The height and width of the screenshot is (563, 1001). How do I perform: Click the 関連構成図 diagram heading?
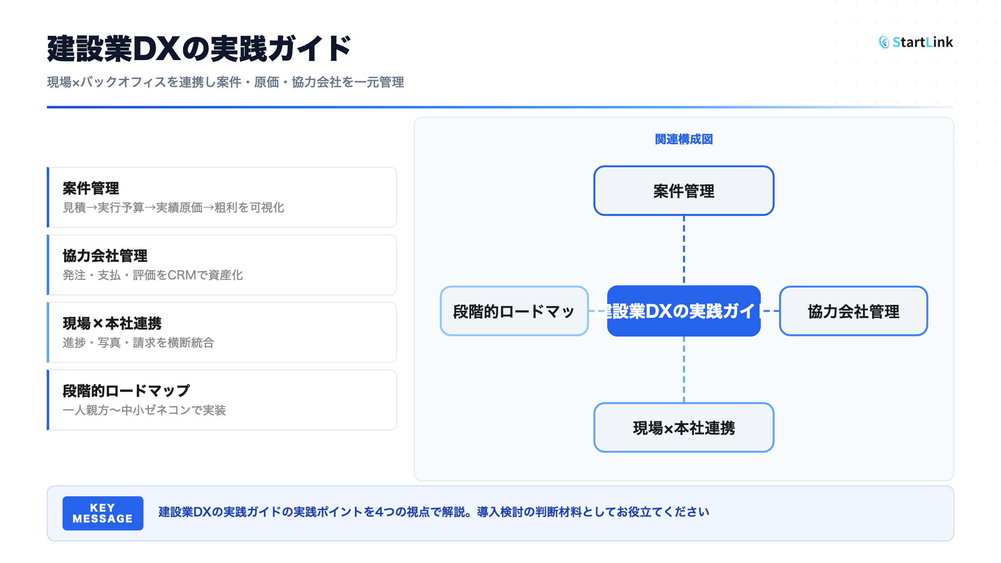click(x=684, y=139)
